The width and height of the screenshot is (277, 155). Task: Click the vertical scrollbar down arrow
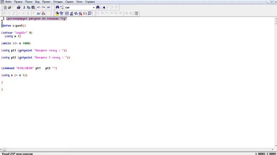click(276, 146)
